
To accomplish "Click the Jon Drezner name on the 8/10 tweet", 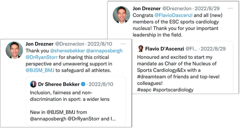I will click(x=39, y=44).
